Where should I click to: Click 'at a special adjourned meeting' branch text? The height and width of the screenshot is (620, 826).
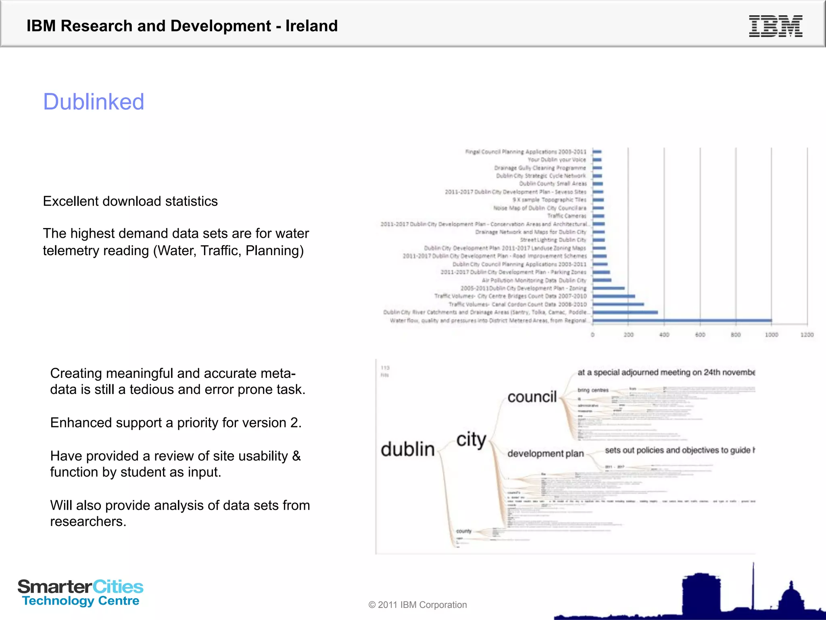[x=666, y=372]
